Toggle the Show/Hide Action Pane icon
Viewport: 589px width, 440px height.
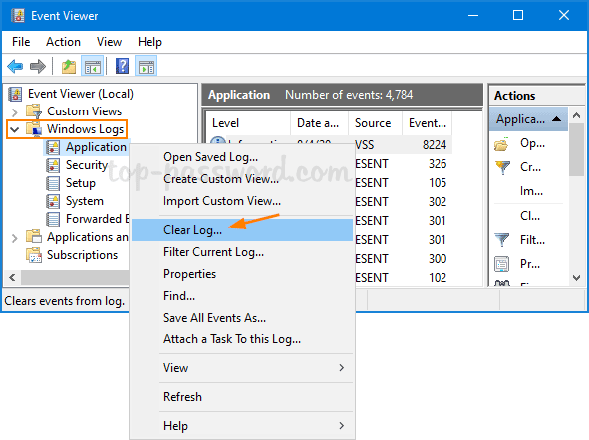pos(147,67)
